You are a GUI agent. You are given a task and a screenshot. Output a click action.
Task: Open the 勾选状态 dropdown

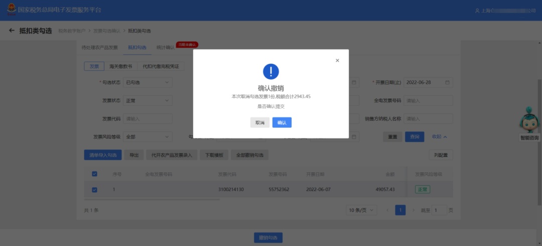(148, 83)
